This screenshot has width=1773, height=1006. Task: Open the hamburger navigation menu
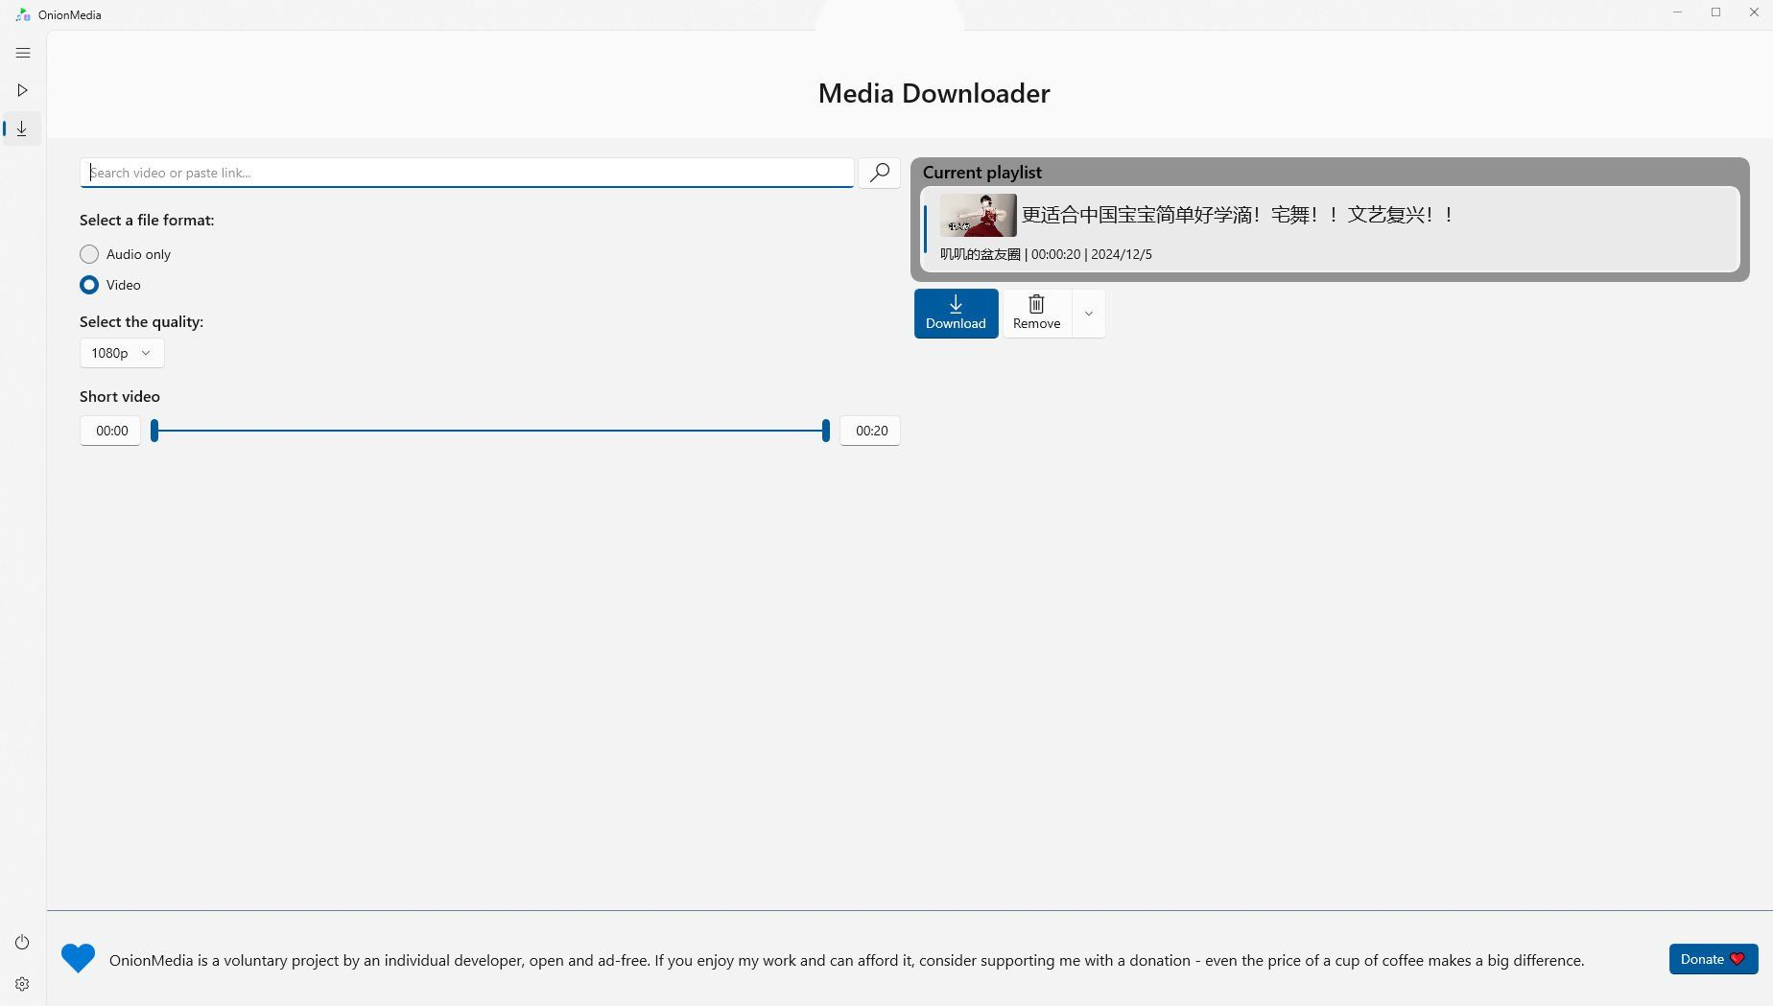(x=23, y=53)
